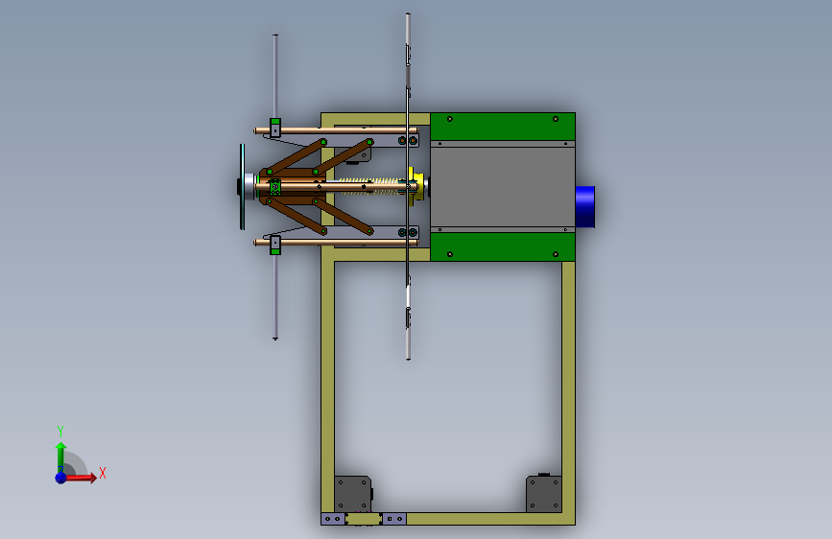Select the threaded lead screw spring section
Screen dimensions: 832x539
pyautogui.click(x=371, y=186)
